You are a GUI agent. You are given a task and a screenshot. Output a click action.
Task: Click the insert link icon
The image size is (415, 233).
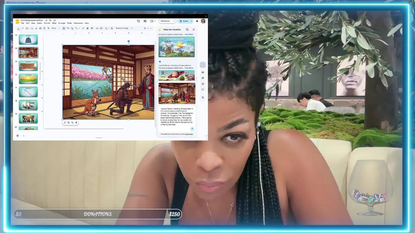coord(97,28)
